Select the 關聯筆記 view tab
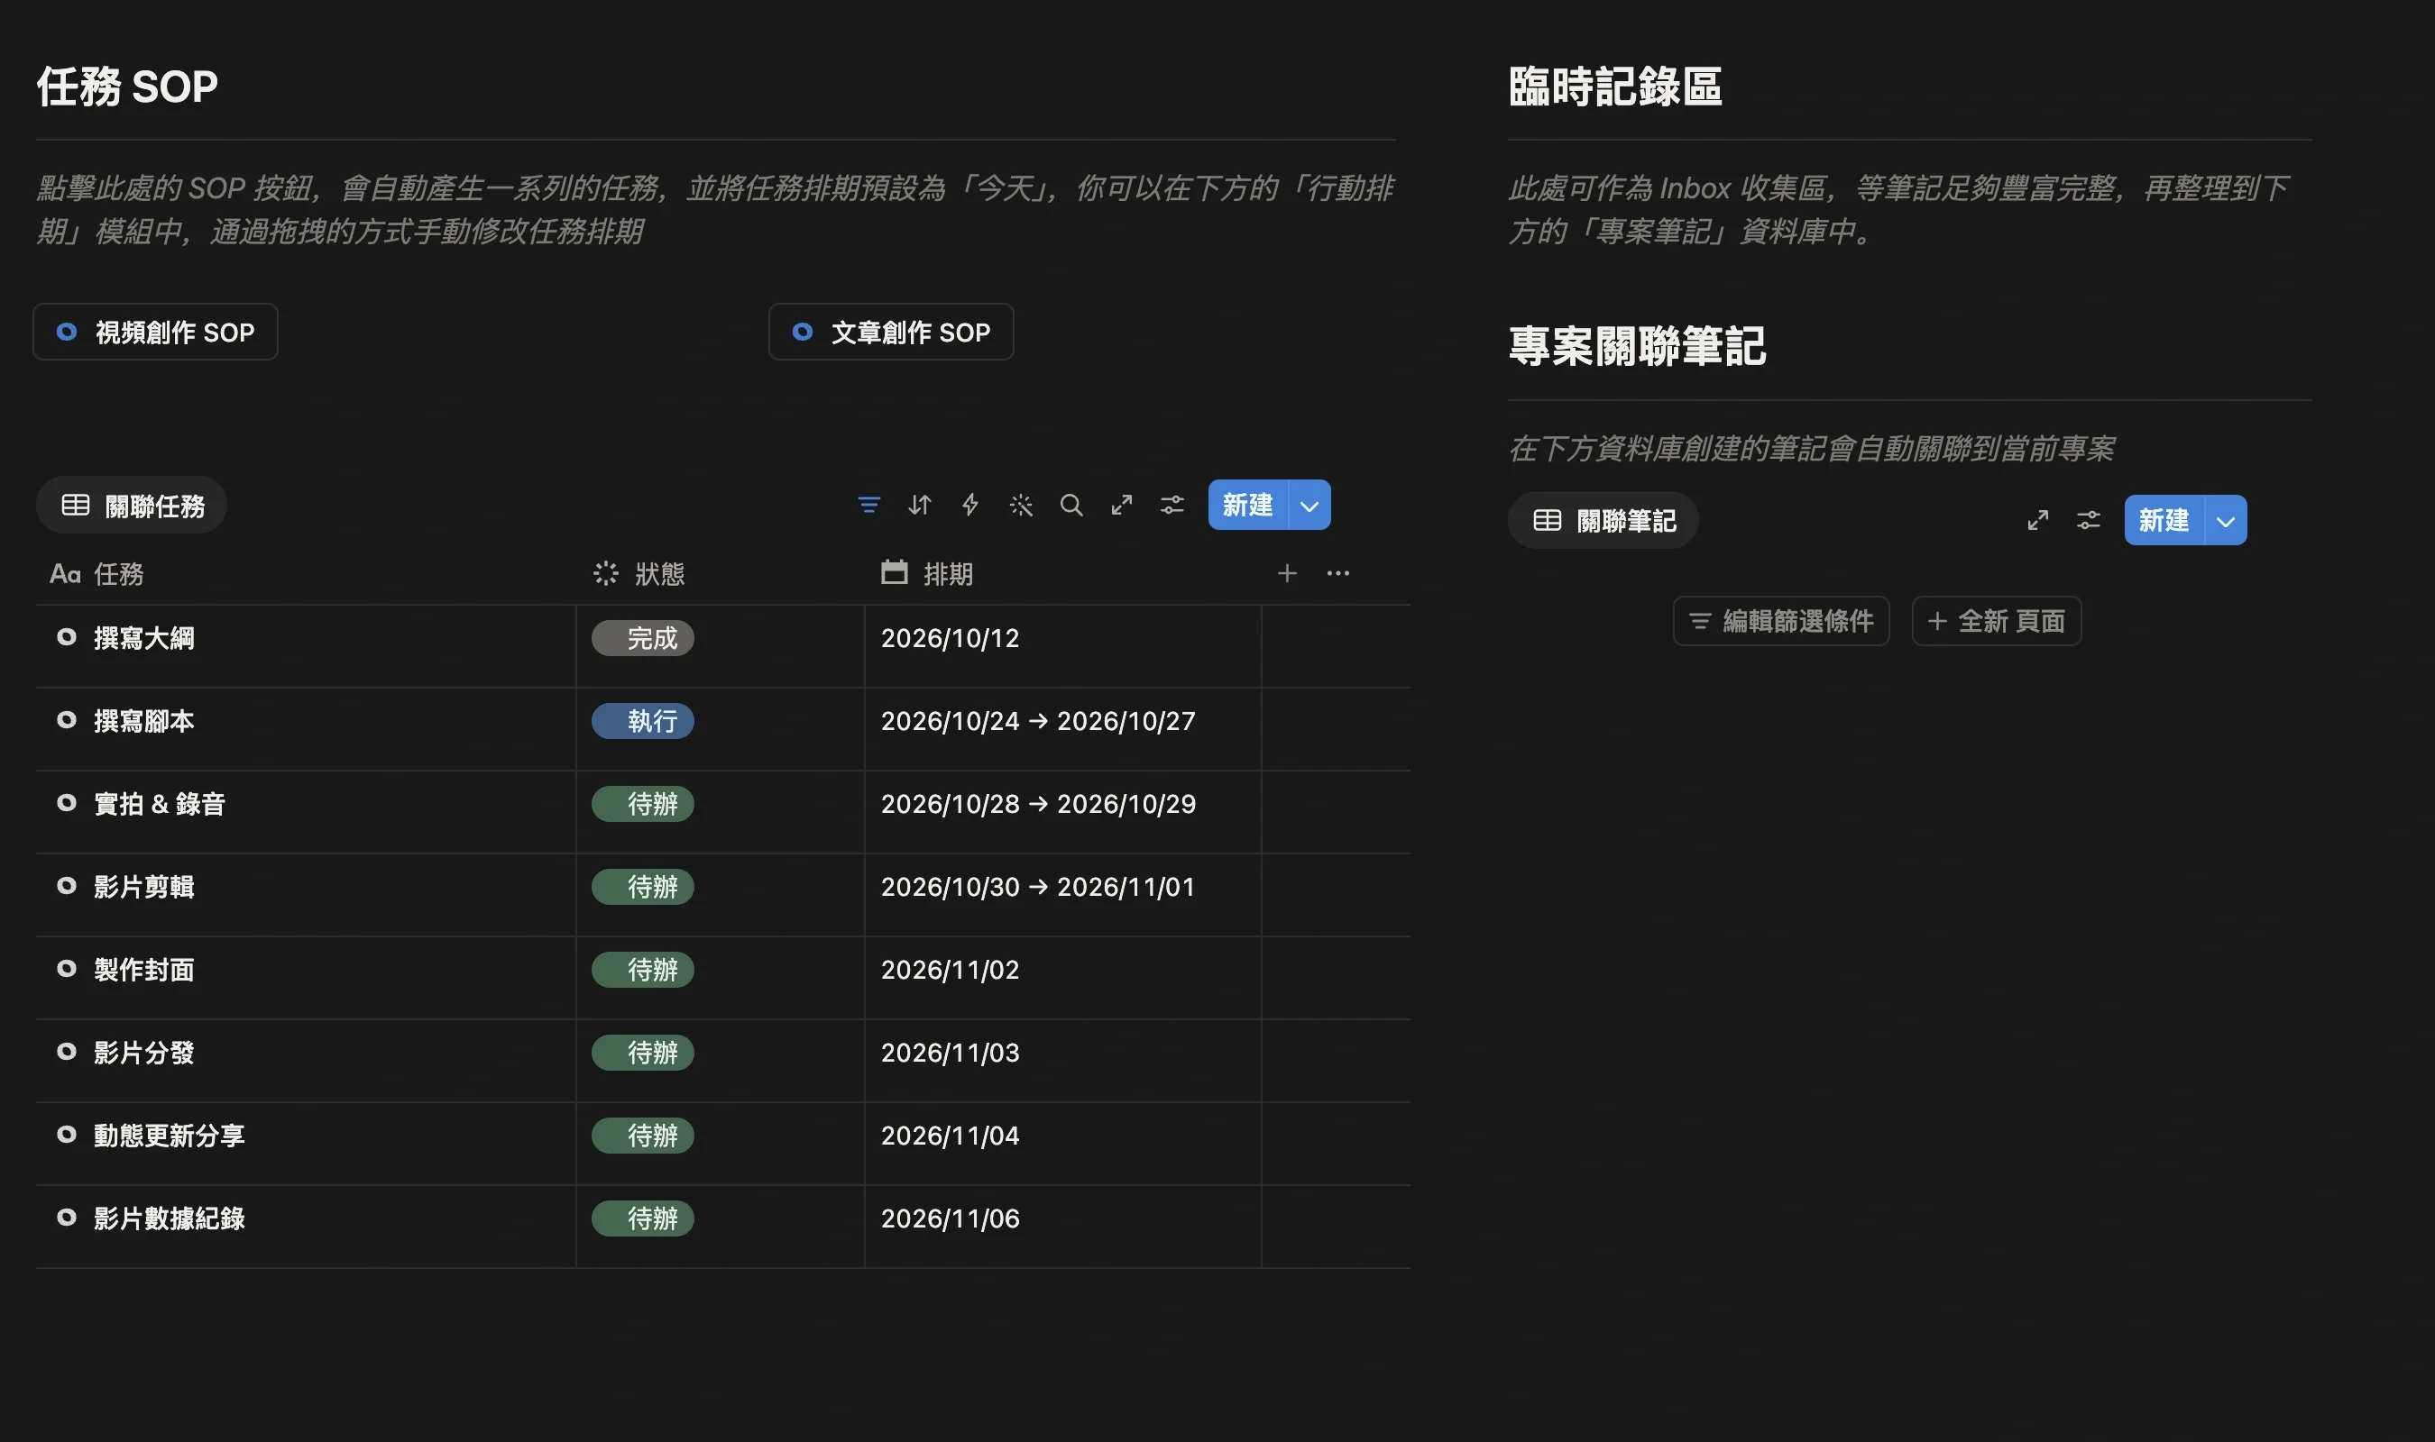This screenshot has width=2435, height=1442. tap(1603, 521)
